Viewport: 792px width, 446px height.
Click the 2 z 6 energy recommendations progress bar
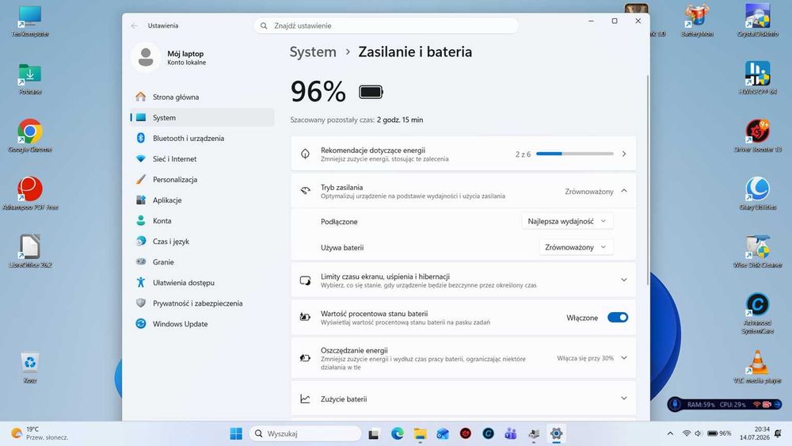575,154
